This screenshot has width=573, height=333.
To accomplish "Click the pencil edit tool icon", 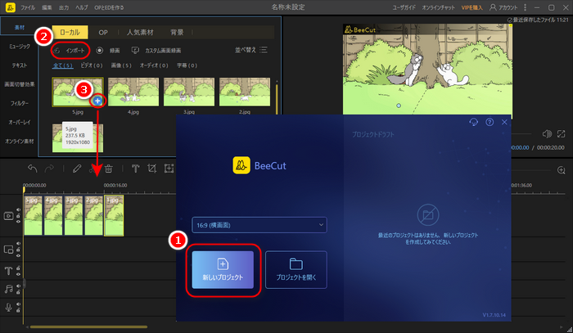I will tap(75, 169).
